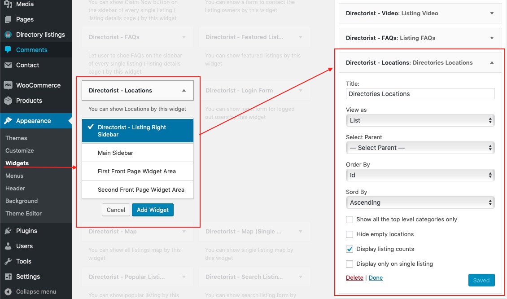
Task: Click the Plugins plug icon
Action: click(x=8, y=231)
